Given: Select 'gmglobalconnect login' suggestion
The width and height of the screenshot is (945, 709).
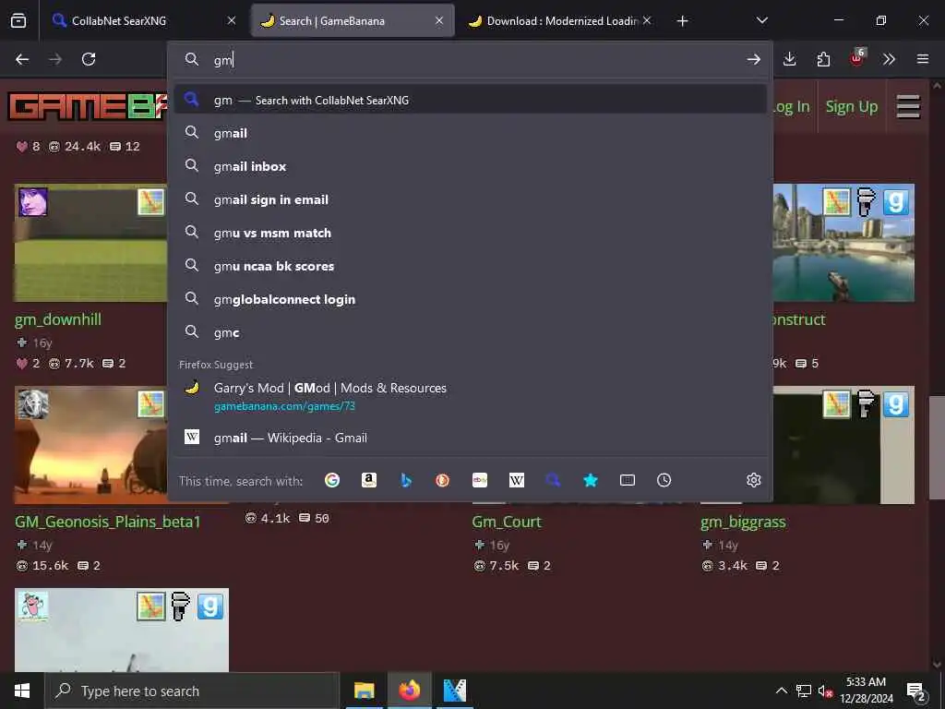Looking at the screenshot, I should click(x=470, y=299).
